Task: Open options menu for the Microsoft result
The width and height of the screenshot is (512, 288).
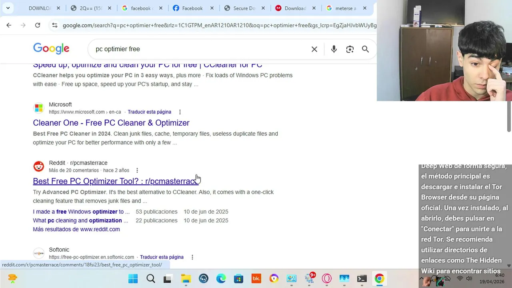Action: (x=180, y=112)
